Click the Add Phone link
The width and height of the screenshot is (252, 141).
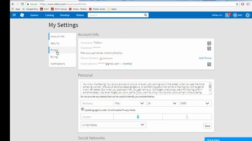click(205, 58)
